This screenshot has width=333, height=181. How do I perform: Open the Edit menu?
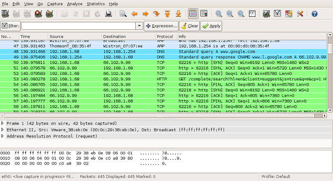[16, 4]
